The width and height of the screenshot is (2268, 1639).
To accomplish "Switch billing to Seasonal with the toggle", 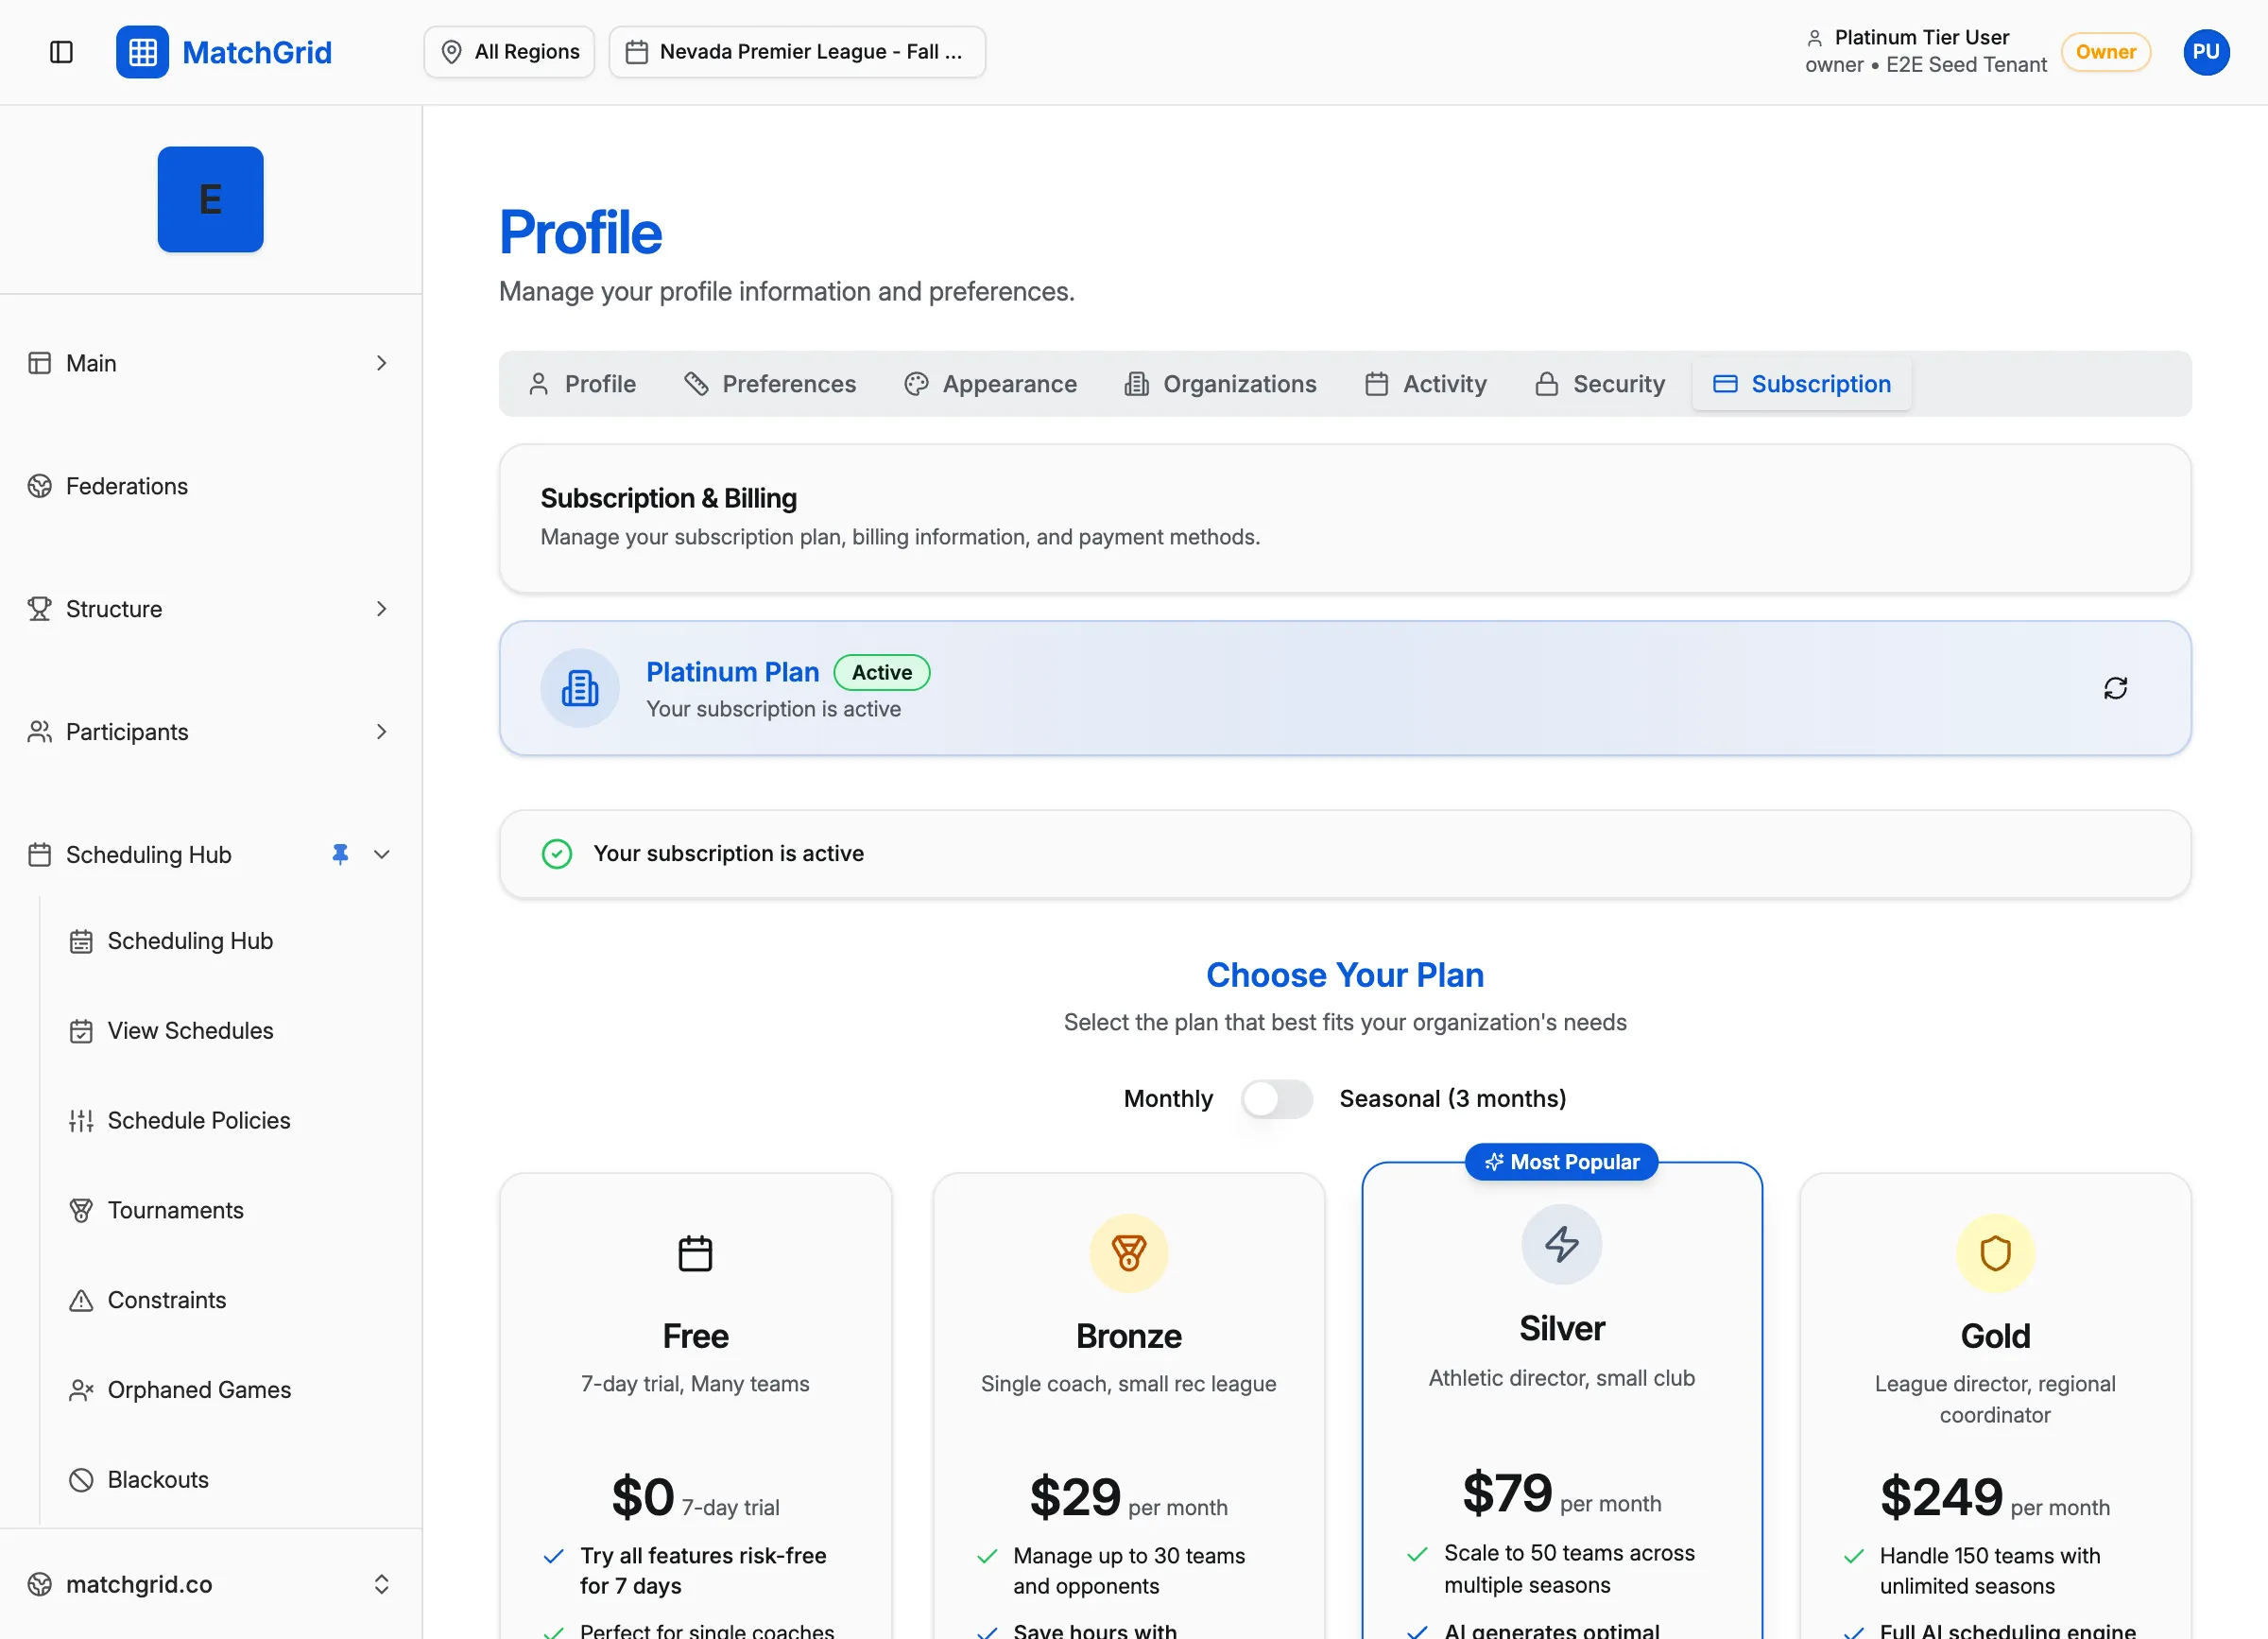I will tap(1277, 1098).
